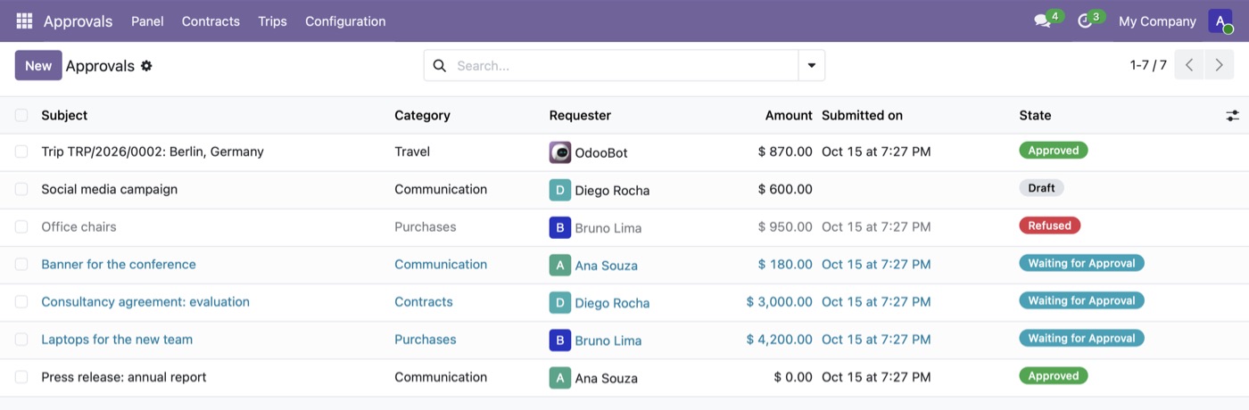Click Waiting for Approval badge on Consultancy row
The width and height of the screenshot is (1249, 410).
tap(1081, 300)
